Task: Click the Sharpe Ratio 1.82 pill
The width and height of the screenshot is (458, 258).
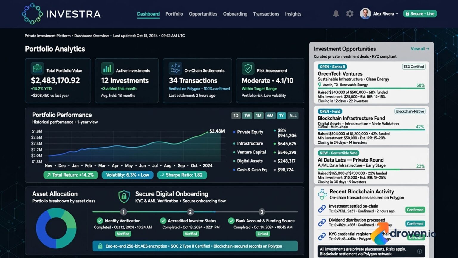Action: 182,175
